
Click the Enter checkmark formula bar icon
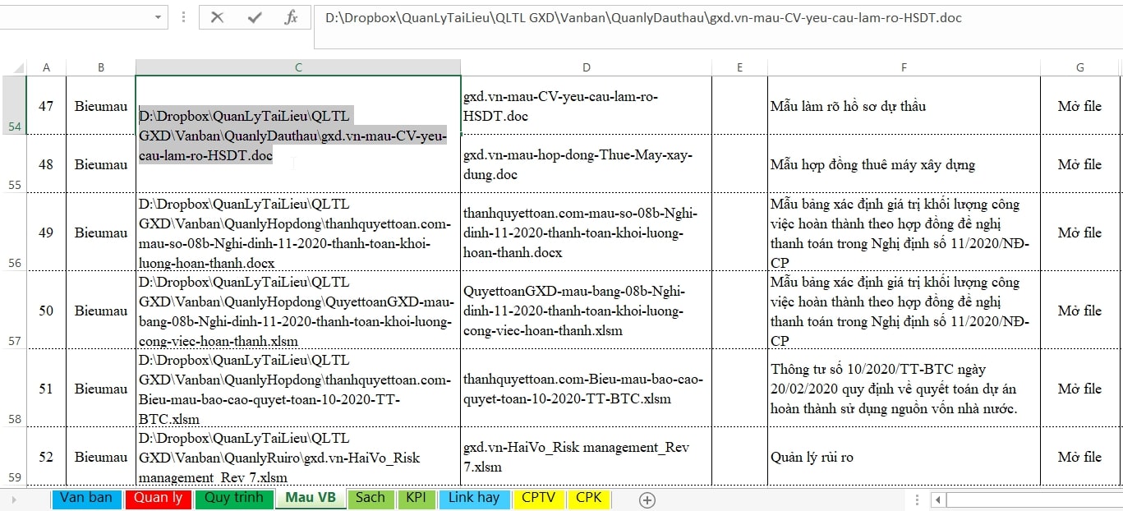[x=255, y=17]
